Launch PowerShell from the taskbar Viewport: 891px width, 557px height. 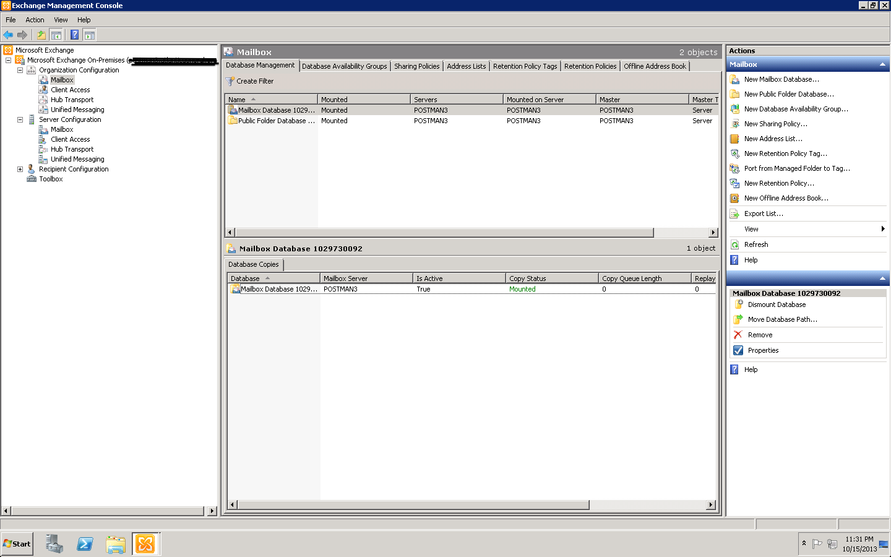coord(85,544)
